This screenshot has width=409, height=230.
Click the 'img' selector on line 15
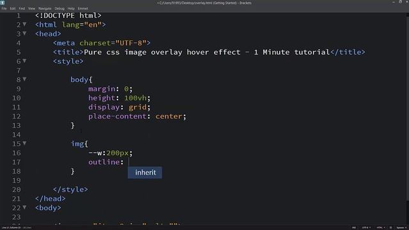(77, 144)
